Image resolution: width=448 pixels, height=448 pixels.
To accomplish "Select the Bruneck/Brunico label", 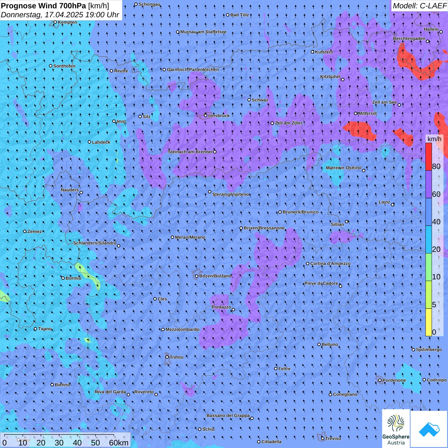I will [300, 212].
